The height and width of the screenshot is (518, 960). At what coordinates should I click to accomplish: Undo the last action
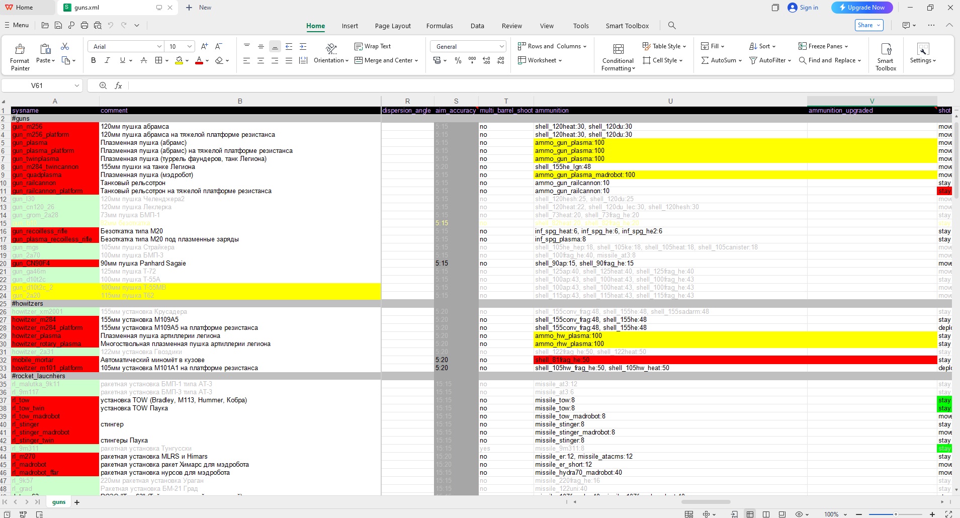111,25
